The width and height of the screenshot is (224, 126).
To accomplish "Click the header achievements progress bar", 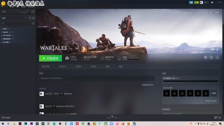I will 133,59.
